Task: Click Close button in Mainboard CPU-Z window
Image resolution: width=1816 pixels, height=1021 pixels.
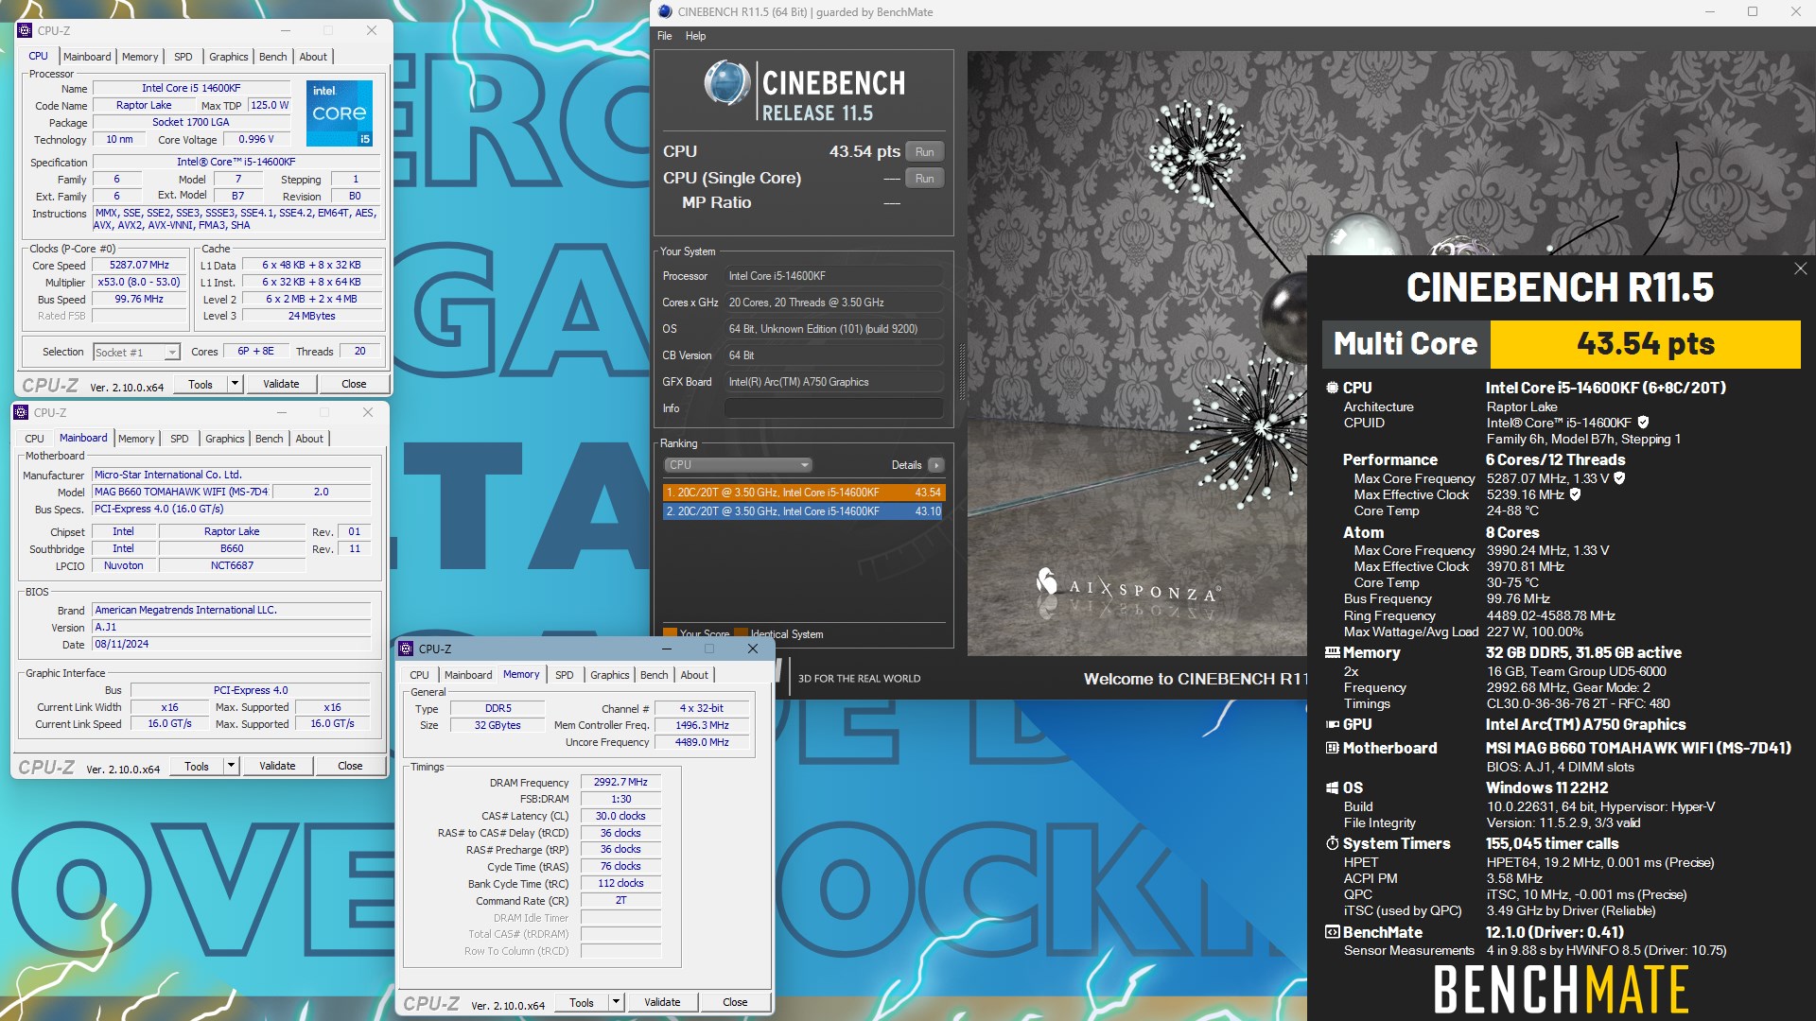Action: click(x=350, y=766)
